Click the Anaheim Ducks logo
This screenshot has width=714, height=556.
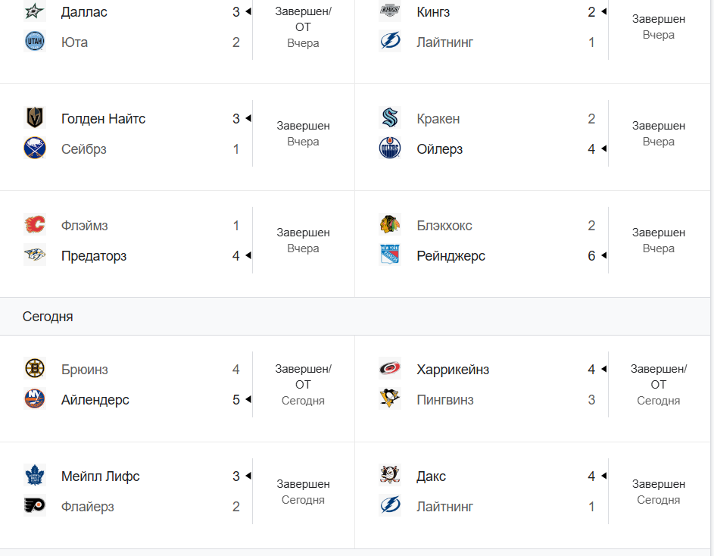390,476
